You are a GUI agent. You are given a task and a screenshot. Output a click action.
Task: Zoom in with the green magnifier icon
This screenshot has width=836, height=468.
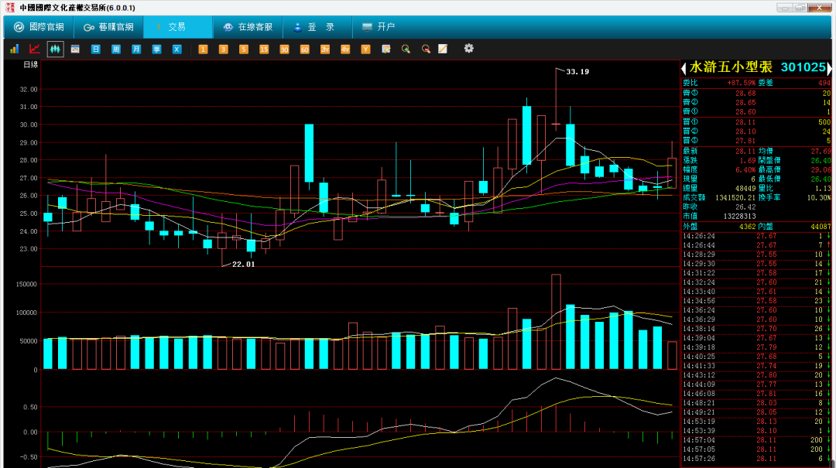[406, 49]
